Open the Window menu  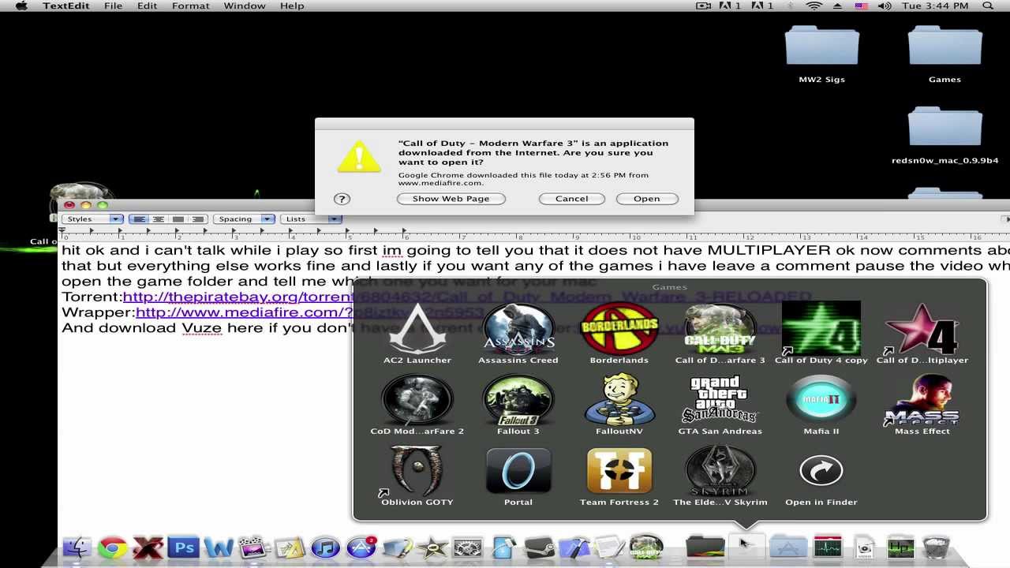(x=245, y=6)
